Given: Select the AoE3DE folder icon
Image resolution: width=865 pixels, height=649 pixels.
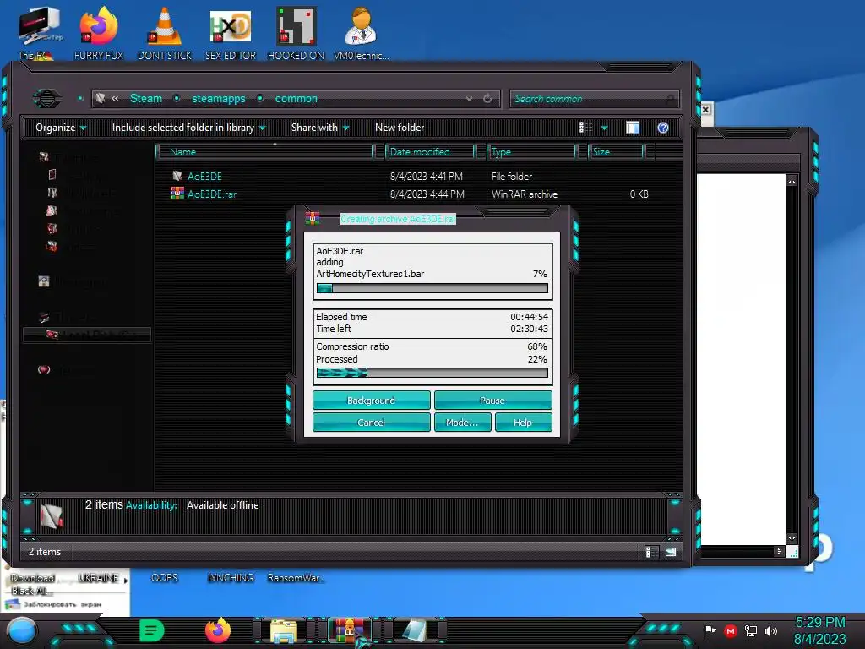Looking at the screenshot, I should pyautogui.click(x=177, y=176).
